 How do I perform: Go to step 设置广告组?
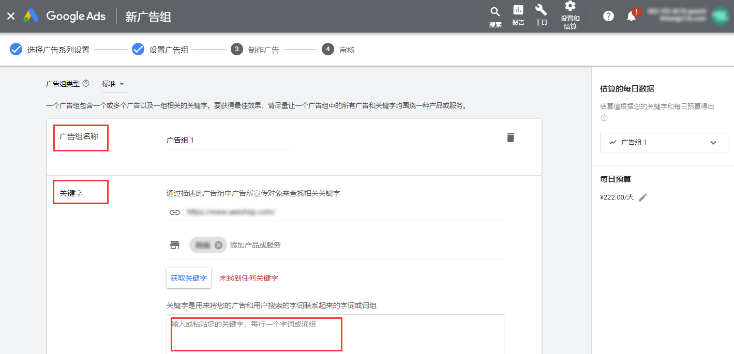[x=161, y=50]
